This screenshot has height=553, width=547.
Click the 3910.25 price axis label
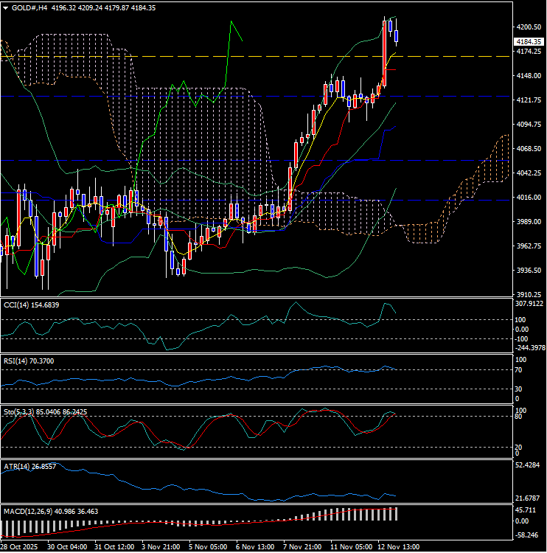[x=529, y=294]
